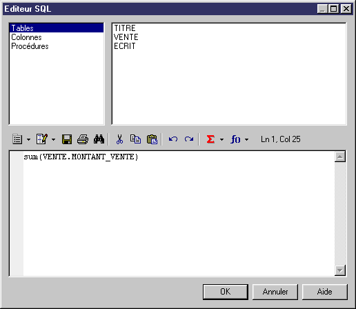Image resolution: width=356 pixels, height=309 pixels.
Task: Expand the edit-with pencil tool dropdown arrow
Action: tap(53, 139)
